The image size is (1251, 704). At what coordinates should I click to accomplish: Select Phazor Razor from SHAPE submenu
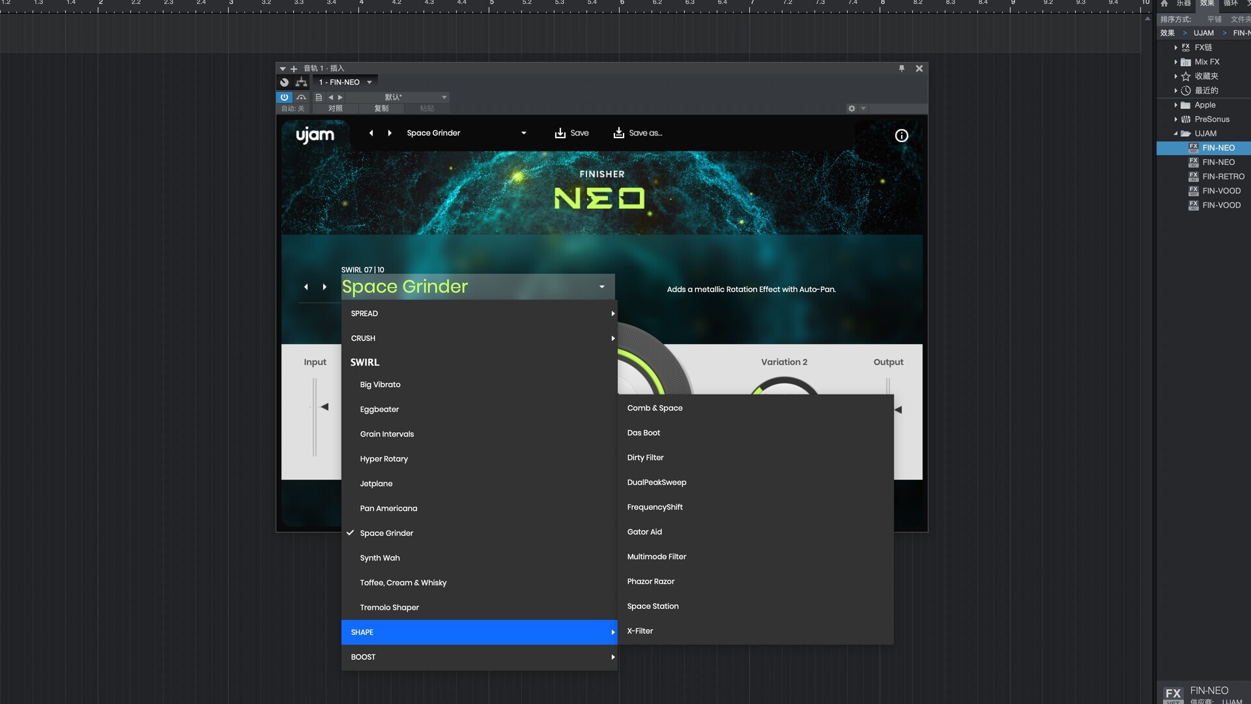pos(756,581)
